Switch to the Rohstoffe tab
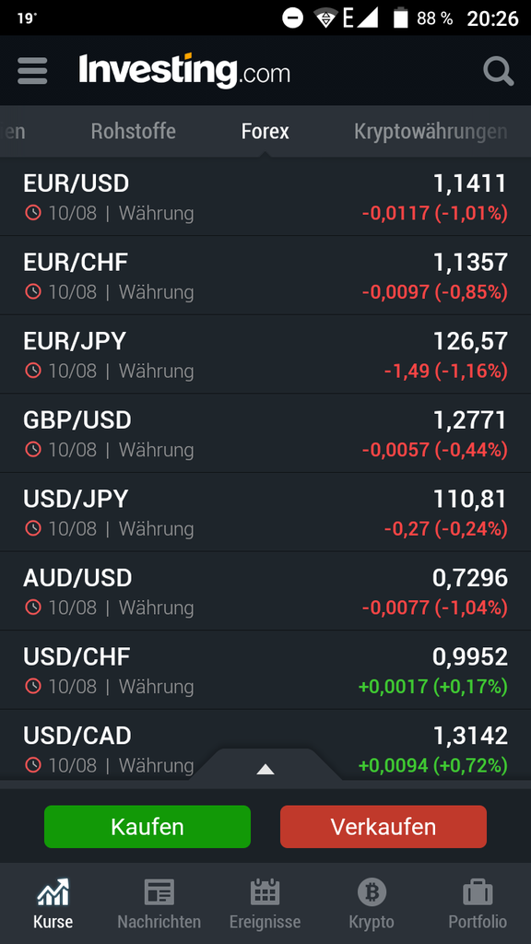This screenshot has height=944, width=531. (x=133, y=131)
